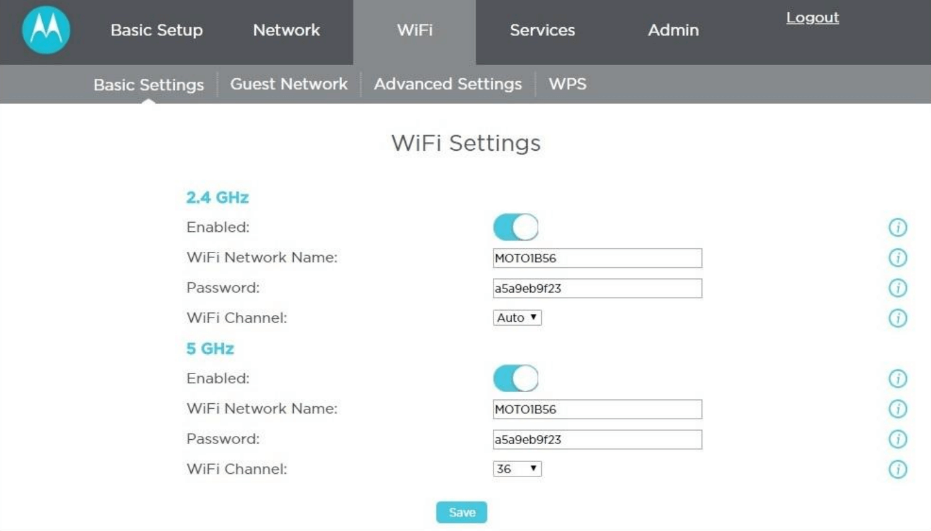Click info icon for 5 GHz WiFi Channel
The height and width of the screenshot is (531, 931).
898,469
